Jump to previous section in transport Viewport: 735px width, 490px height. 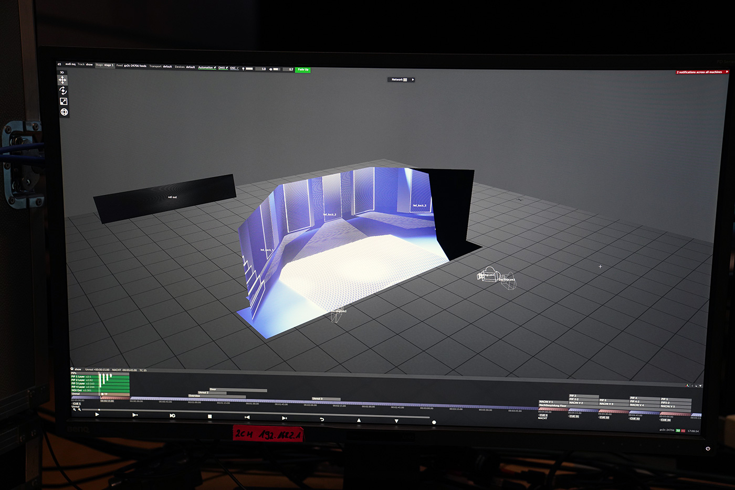[x=247, y=417]
